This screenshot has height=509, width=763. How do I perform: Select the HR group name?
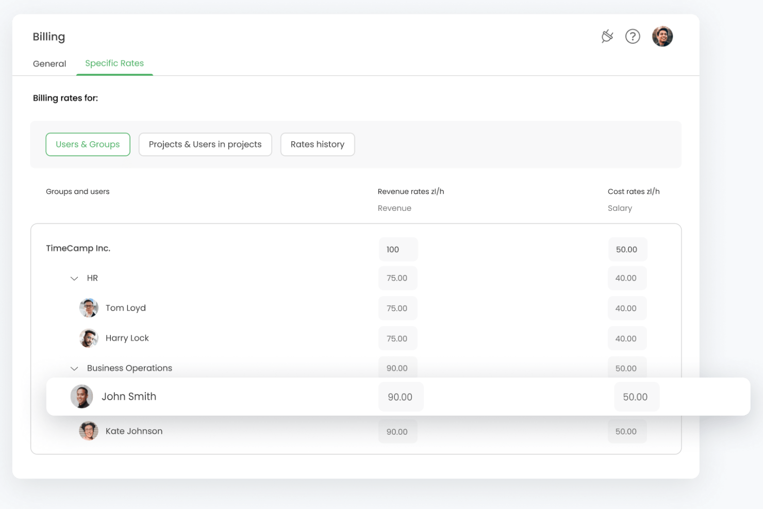(92, 278)
